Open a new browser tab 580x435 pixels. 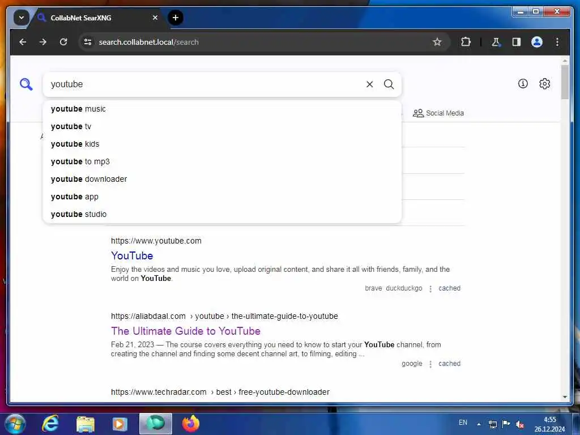(x=176, y=18)
